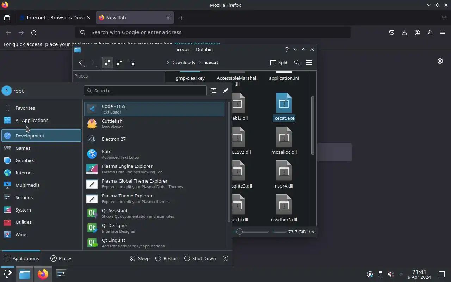451x282 pixels.
Task: Launch Qt Designer
Action: tap(154, 228)
